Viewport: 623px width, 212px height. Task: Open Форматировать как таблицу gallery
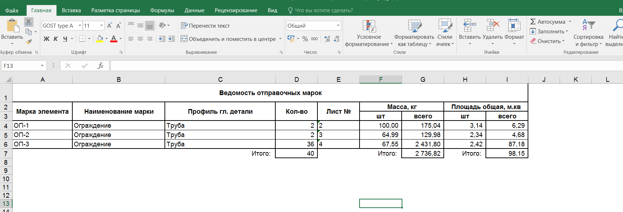click(414, 33)
